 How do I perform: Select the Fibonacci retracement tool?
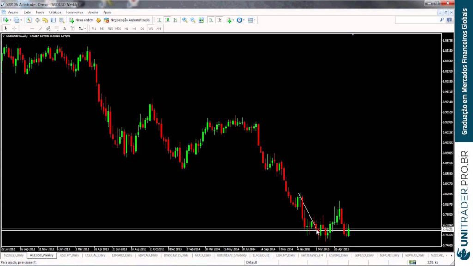click(56, 28)
